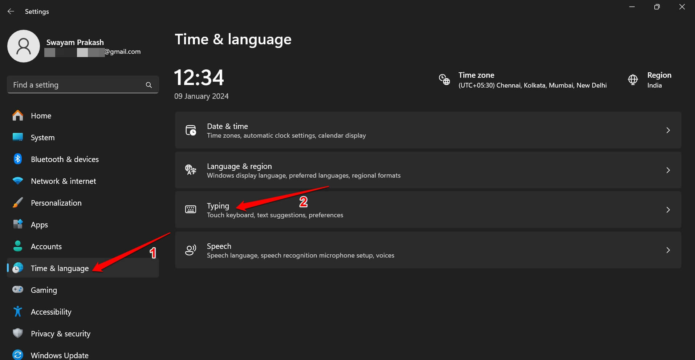Click the Bluetooth & devices icon

17,159
